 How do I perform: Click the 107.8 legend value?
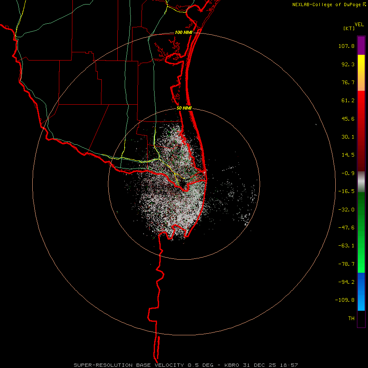[346, 46]
